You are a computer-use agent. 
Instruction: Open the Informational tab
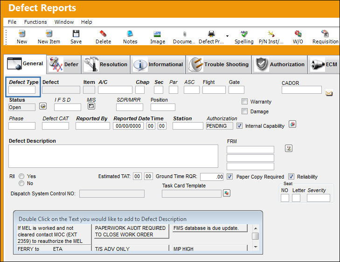158,64
